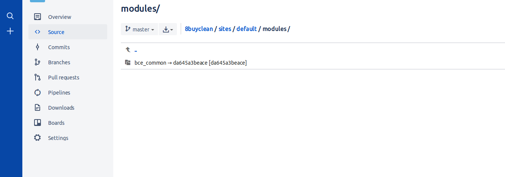Click the Downloads document icon
The height and width of the screenshot is (177, 505).
coord(37,107)
